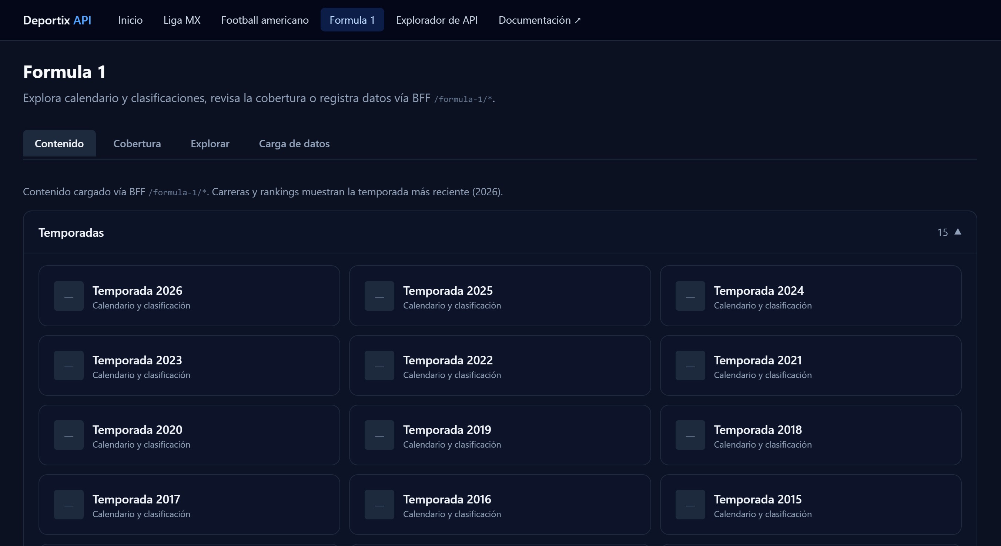
Task: Click 'Calendario y clasificación' under Temporada 2026
Action: tap(141, 306)
